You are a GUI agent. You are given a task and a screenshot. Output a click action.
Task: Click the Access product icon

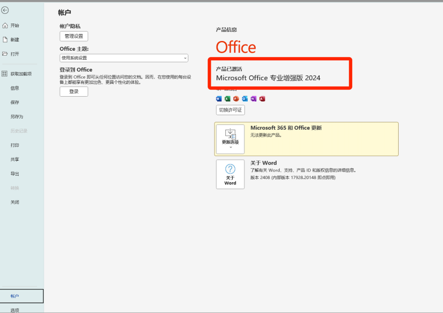[x=262, y=99]
